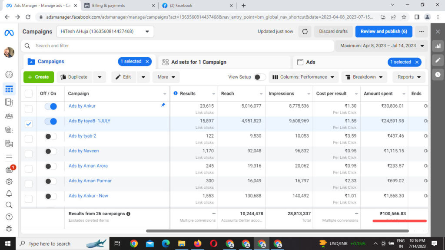Click the refresh data icon
Viewport: 445px width, 250px height.
[x=305, y=31]
